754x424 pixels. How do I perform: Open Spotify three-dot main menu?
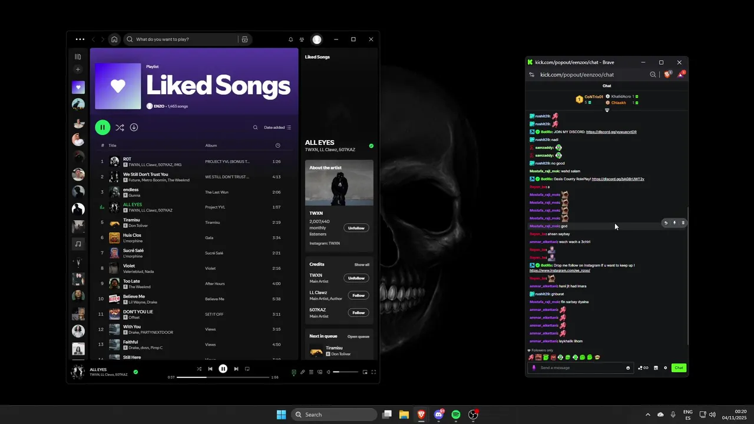[80, 39]
